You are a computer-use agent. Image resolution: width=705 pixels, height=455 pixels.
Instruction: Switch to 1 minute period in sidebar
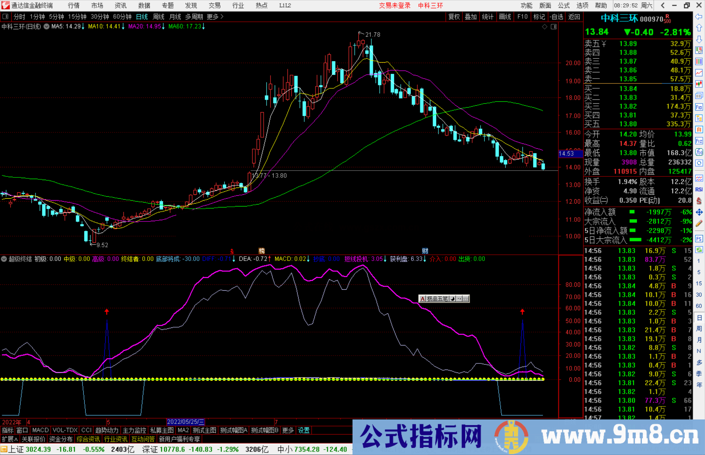[x=698, y=261]
